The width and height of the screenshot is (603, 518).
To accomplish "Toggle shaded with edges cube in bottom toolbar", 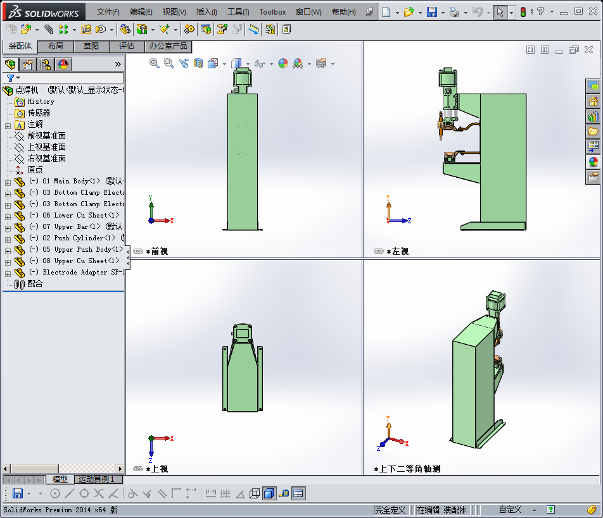I will pos(269,493).
